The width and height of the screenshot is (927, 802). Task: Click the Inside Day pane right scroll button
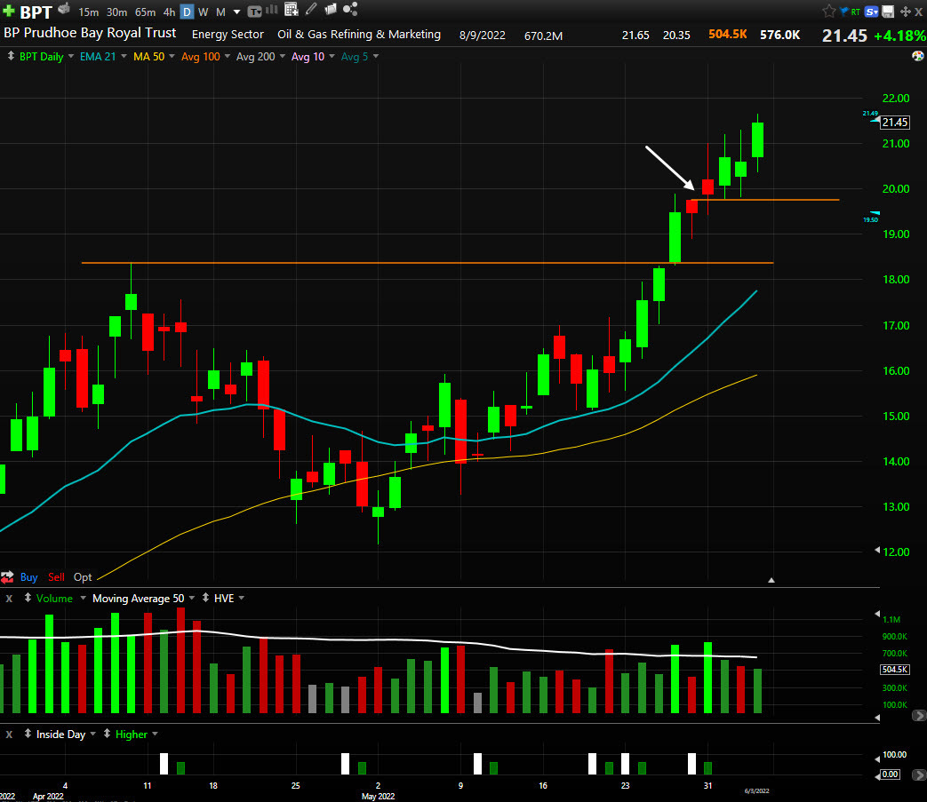[x=919, y=774]
